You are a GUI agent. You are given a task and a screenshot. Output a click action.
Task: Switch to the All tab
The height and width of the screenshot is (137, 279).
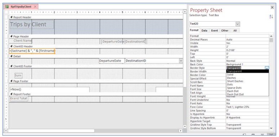tap(235, 30)
